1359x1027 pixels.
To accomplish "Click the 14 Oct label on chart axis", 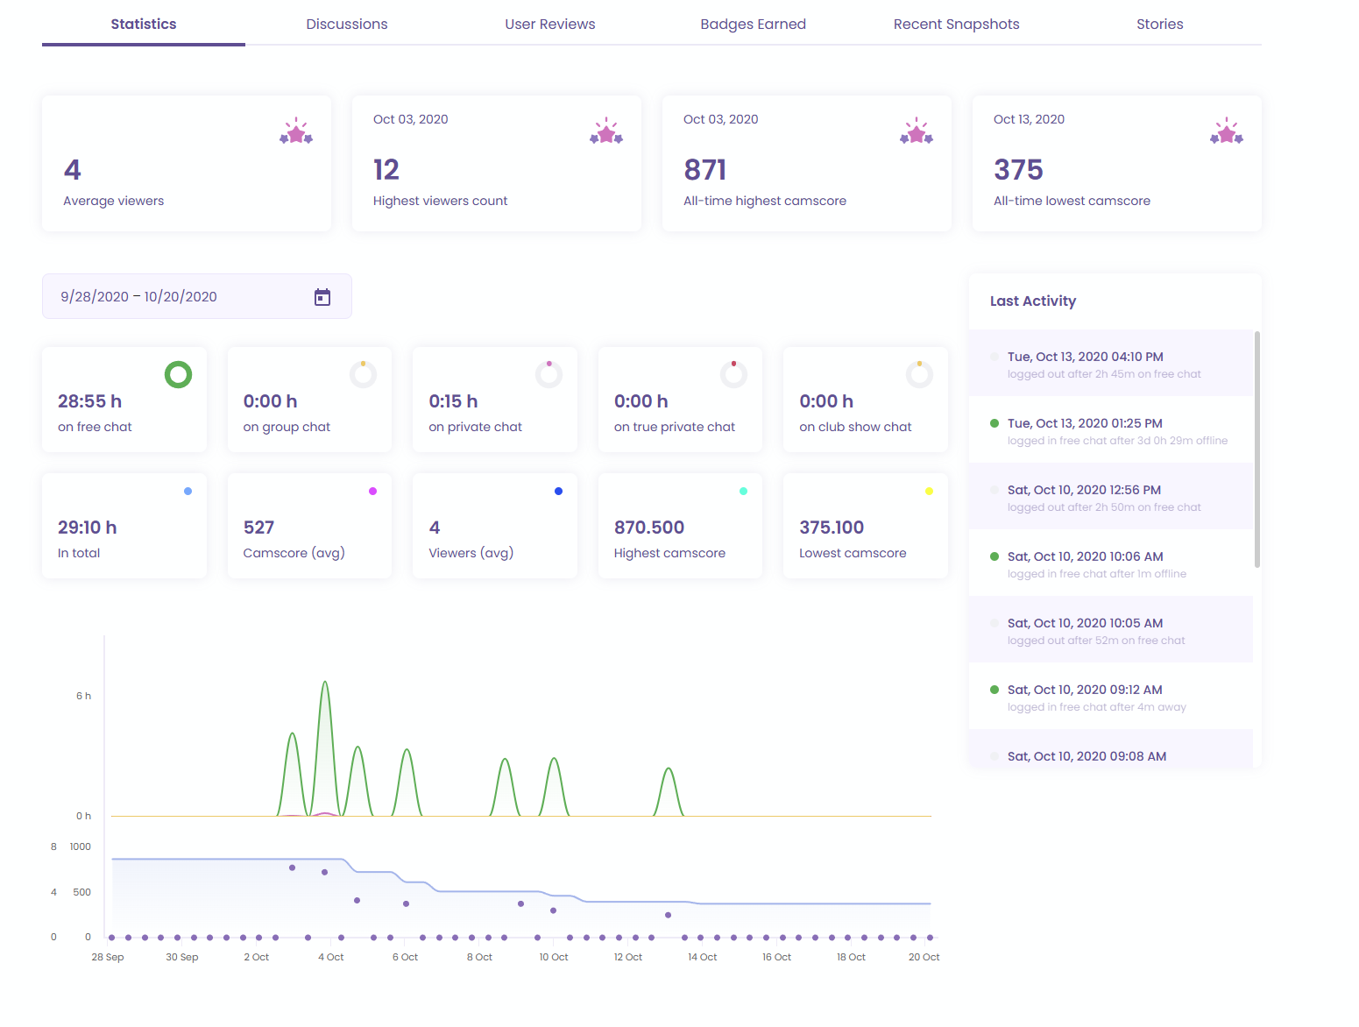I will point(703,957).
